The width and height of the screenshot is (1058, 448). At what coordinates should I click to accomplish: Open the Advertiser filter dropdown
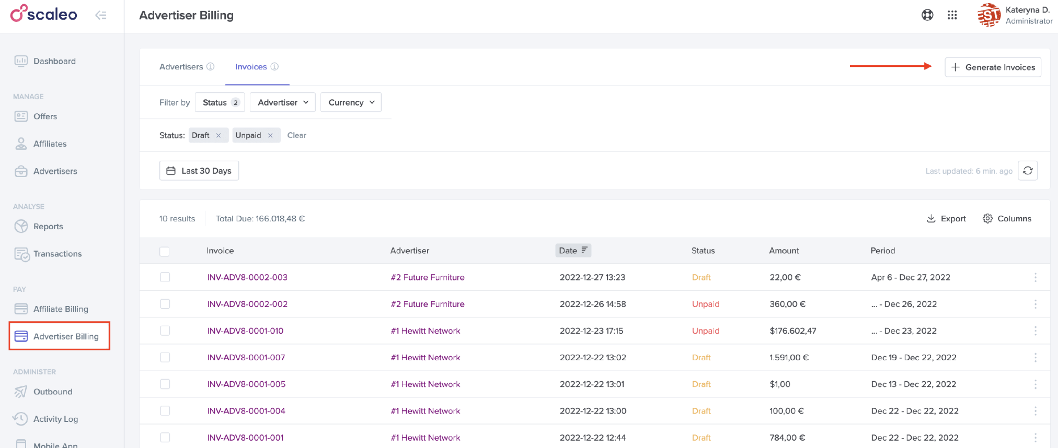click(x=283, y=102)
